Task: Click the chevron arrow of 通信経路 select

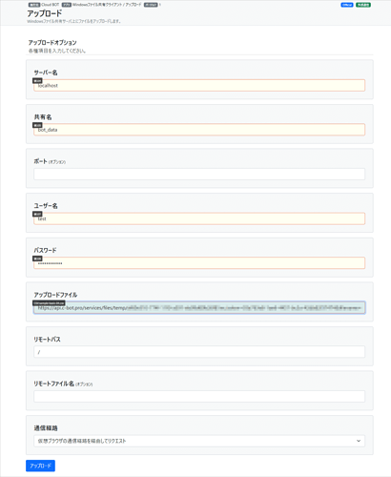Action: point(359,441)
